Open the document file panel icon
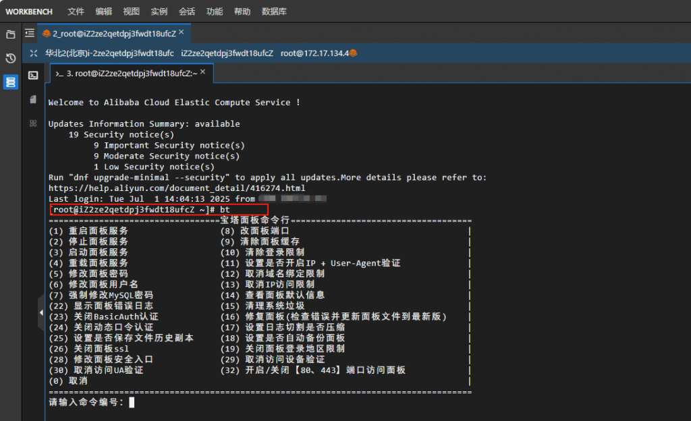This screenshot has height=421, width=691. (33, 99)
